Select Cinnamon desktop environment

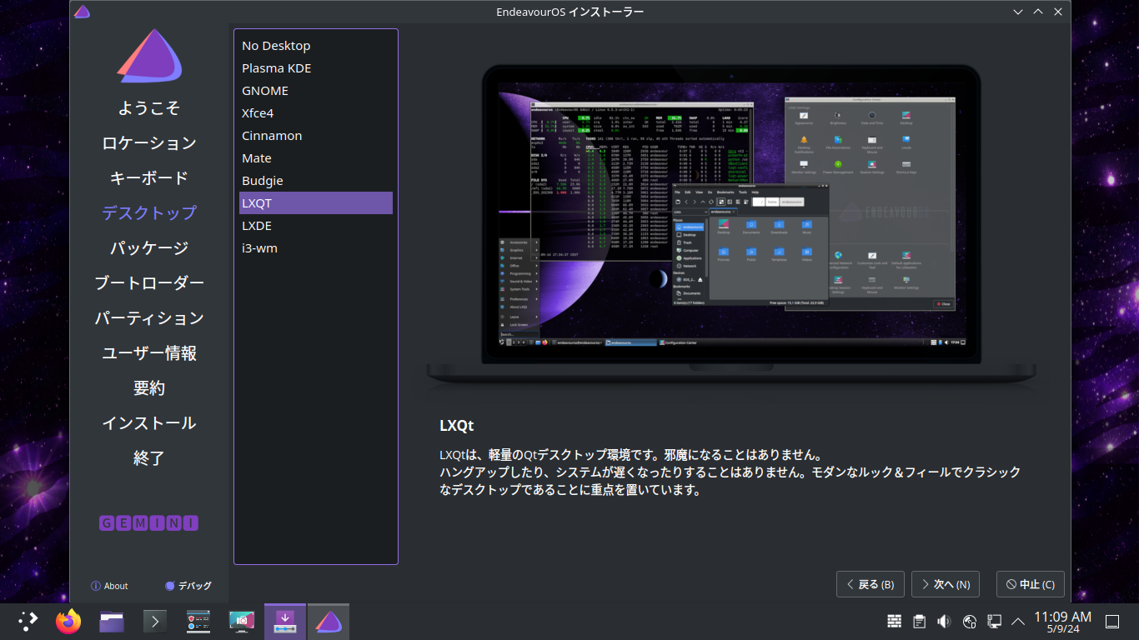[x=315, y=136]
